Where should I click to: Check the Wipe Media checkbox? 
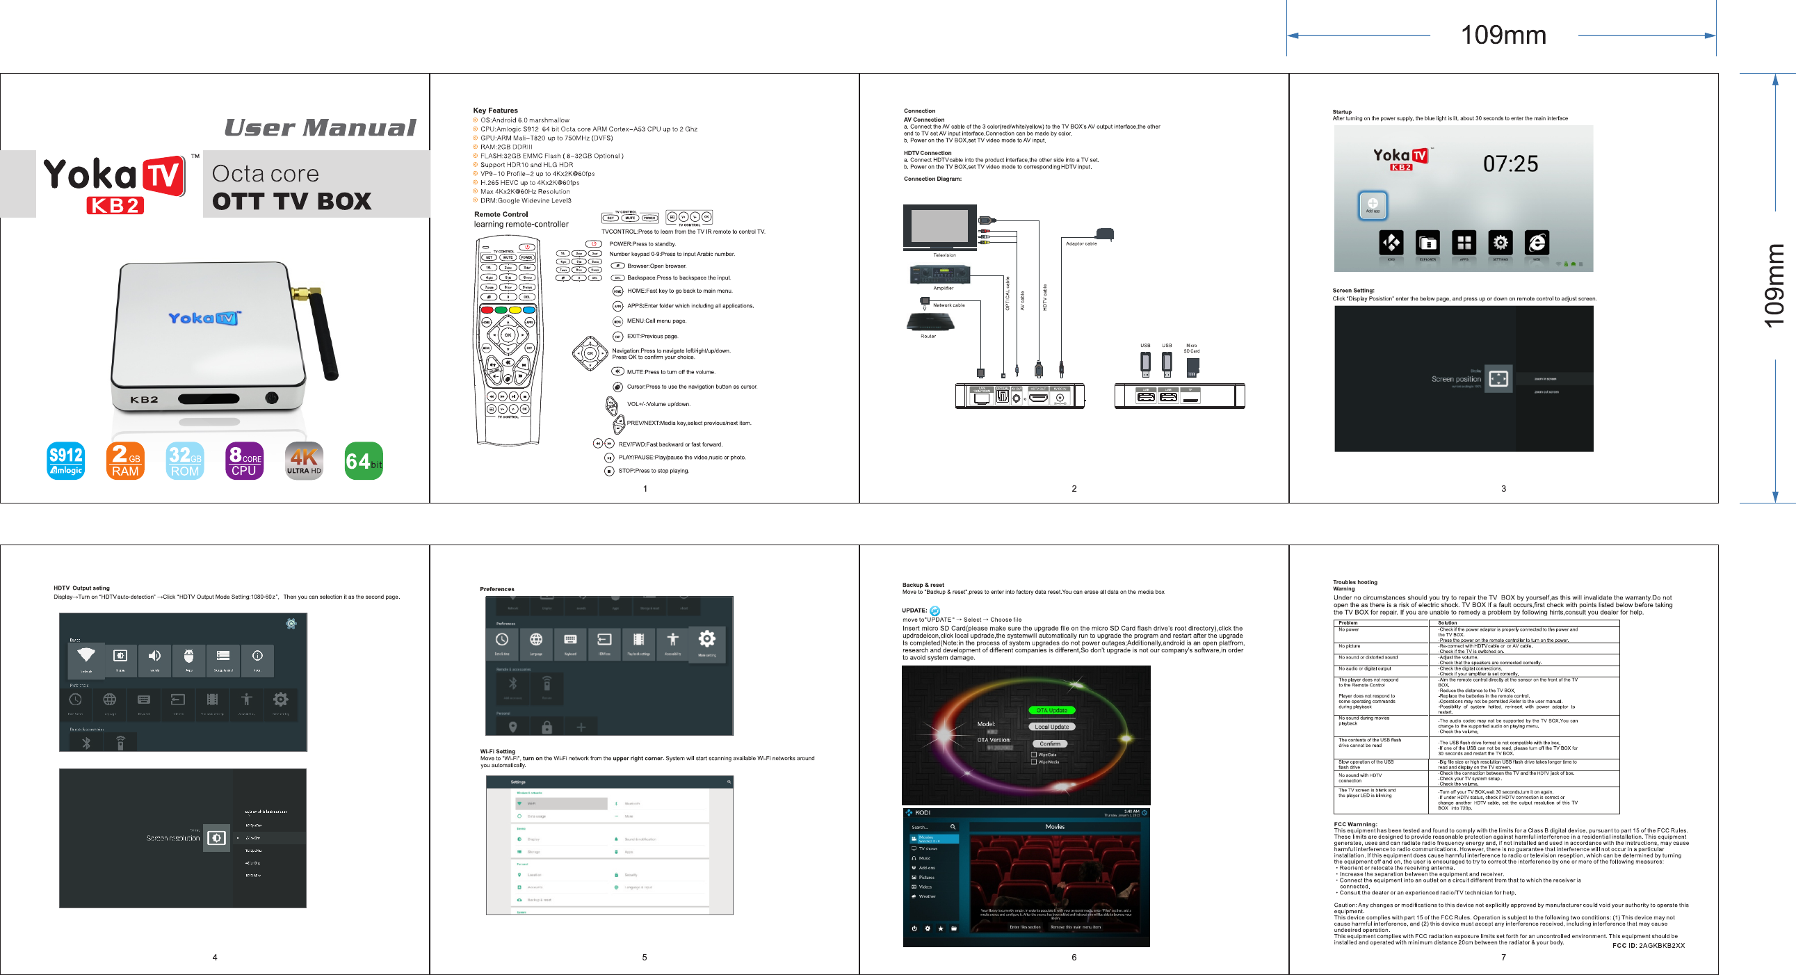[1034, 762]
